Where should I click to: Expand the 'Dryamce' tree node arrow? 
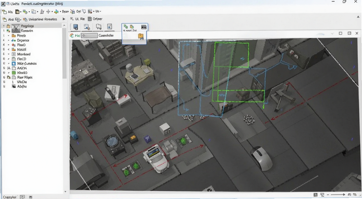pos(9,40)
